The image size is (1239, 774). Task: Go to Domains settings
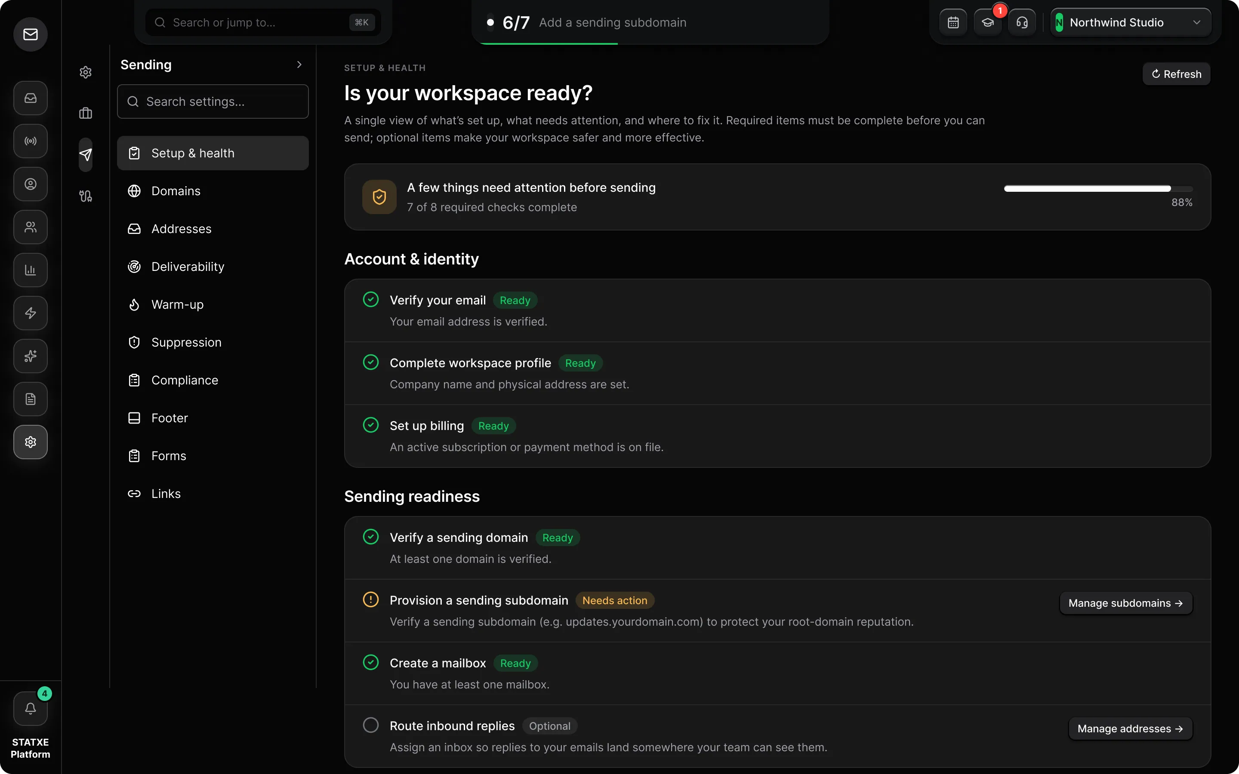tap(213, 191)
